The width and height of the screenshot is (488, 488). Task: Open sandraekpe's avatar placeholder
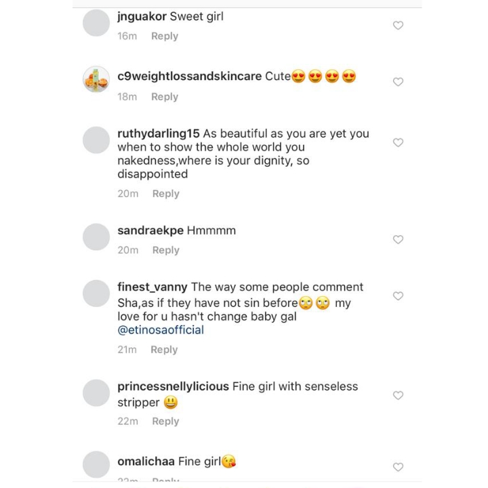click(x=96, y=237)
